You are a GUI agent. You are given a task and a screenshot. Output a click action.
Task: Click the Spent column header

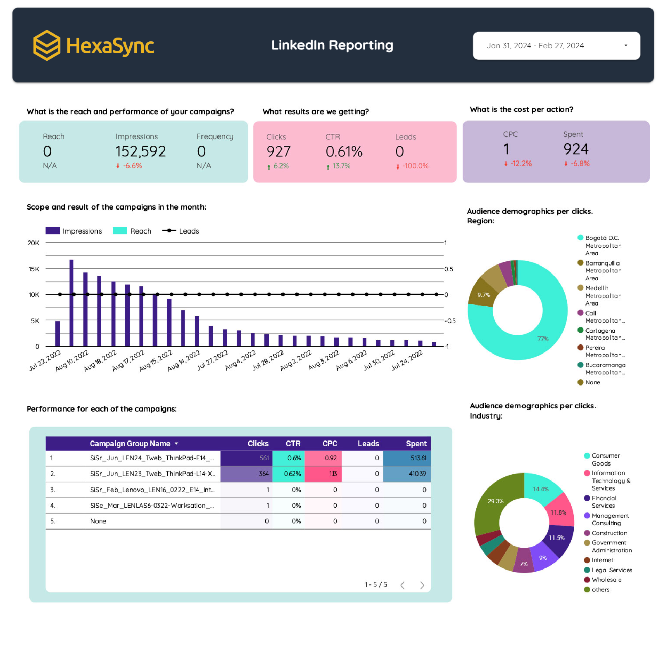coord(416,444)
